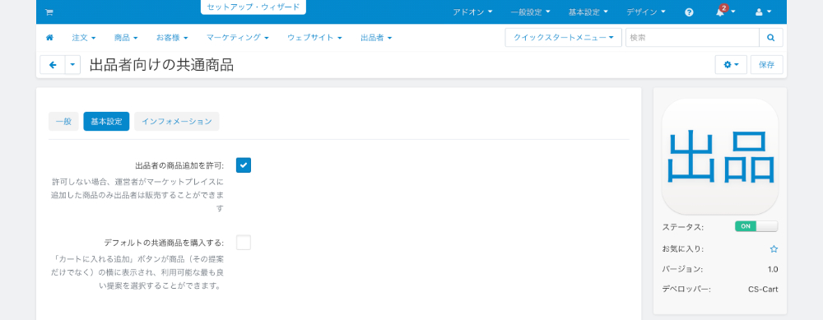This screenshot has height=320, width=823.
Task: Uncheck 出品者の商品追加を許可 checkbox
Action: tap(244, 165)
